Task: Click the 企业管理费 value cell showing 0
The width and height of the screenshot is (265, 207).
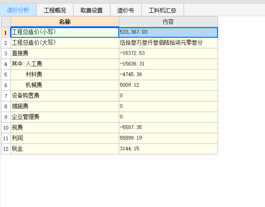Action: point(168,117)
